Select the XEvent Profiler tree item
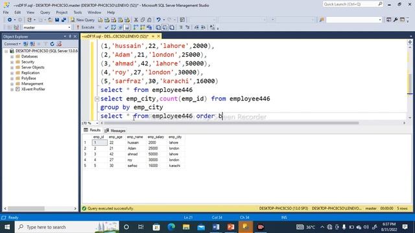 tap(33, 89)
